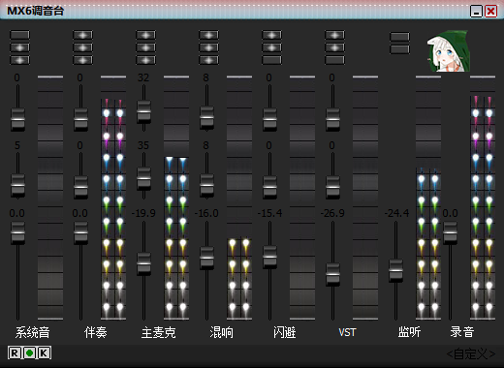Click 系统音 main fader knob at 0.0
This screenshot has height=368, width=504.
pyautogui.click(x=17, y=232)
